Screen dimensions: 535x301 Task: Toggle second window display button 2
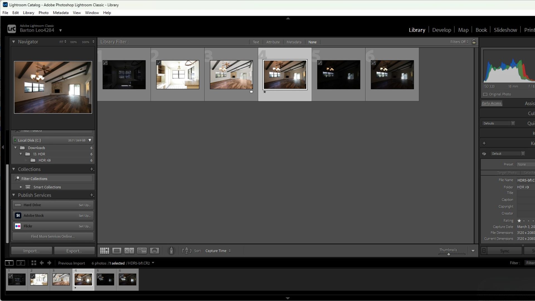(21, 263)
